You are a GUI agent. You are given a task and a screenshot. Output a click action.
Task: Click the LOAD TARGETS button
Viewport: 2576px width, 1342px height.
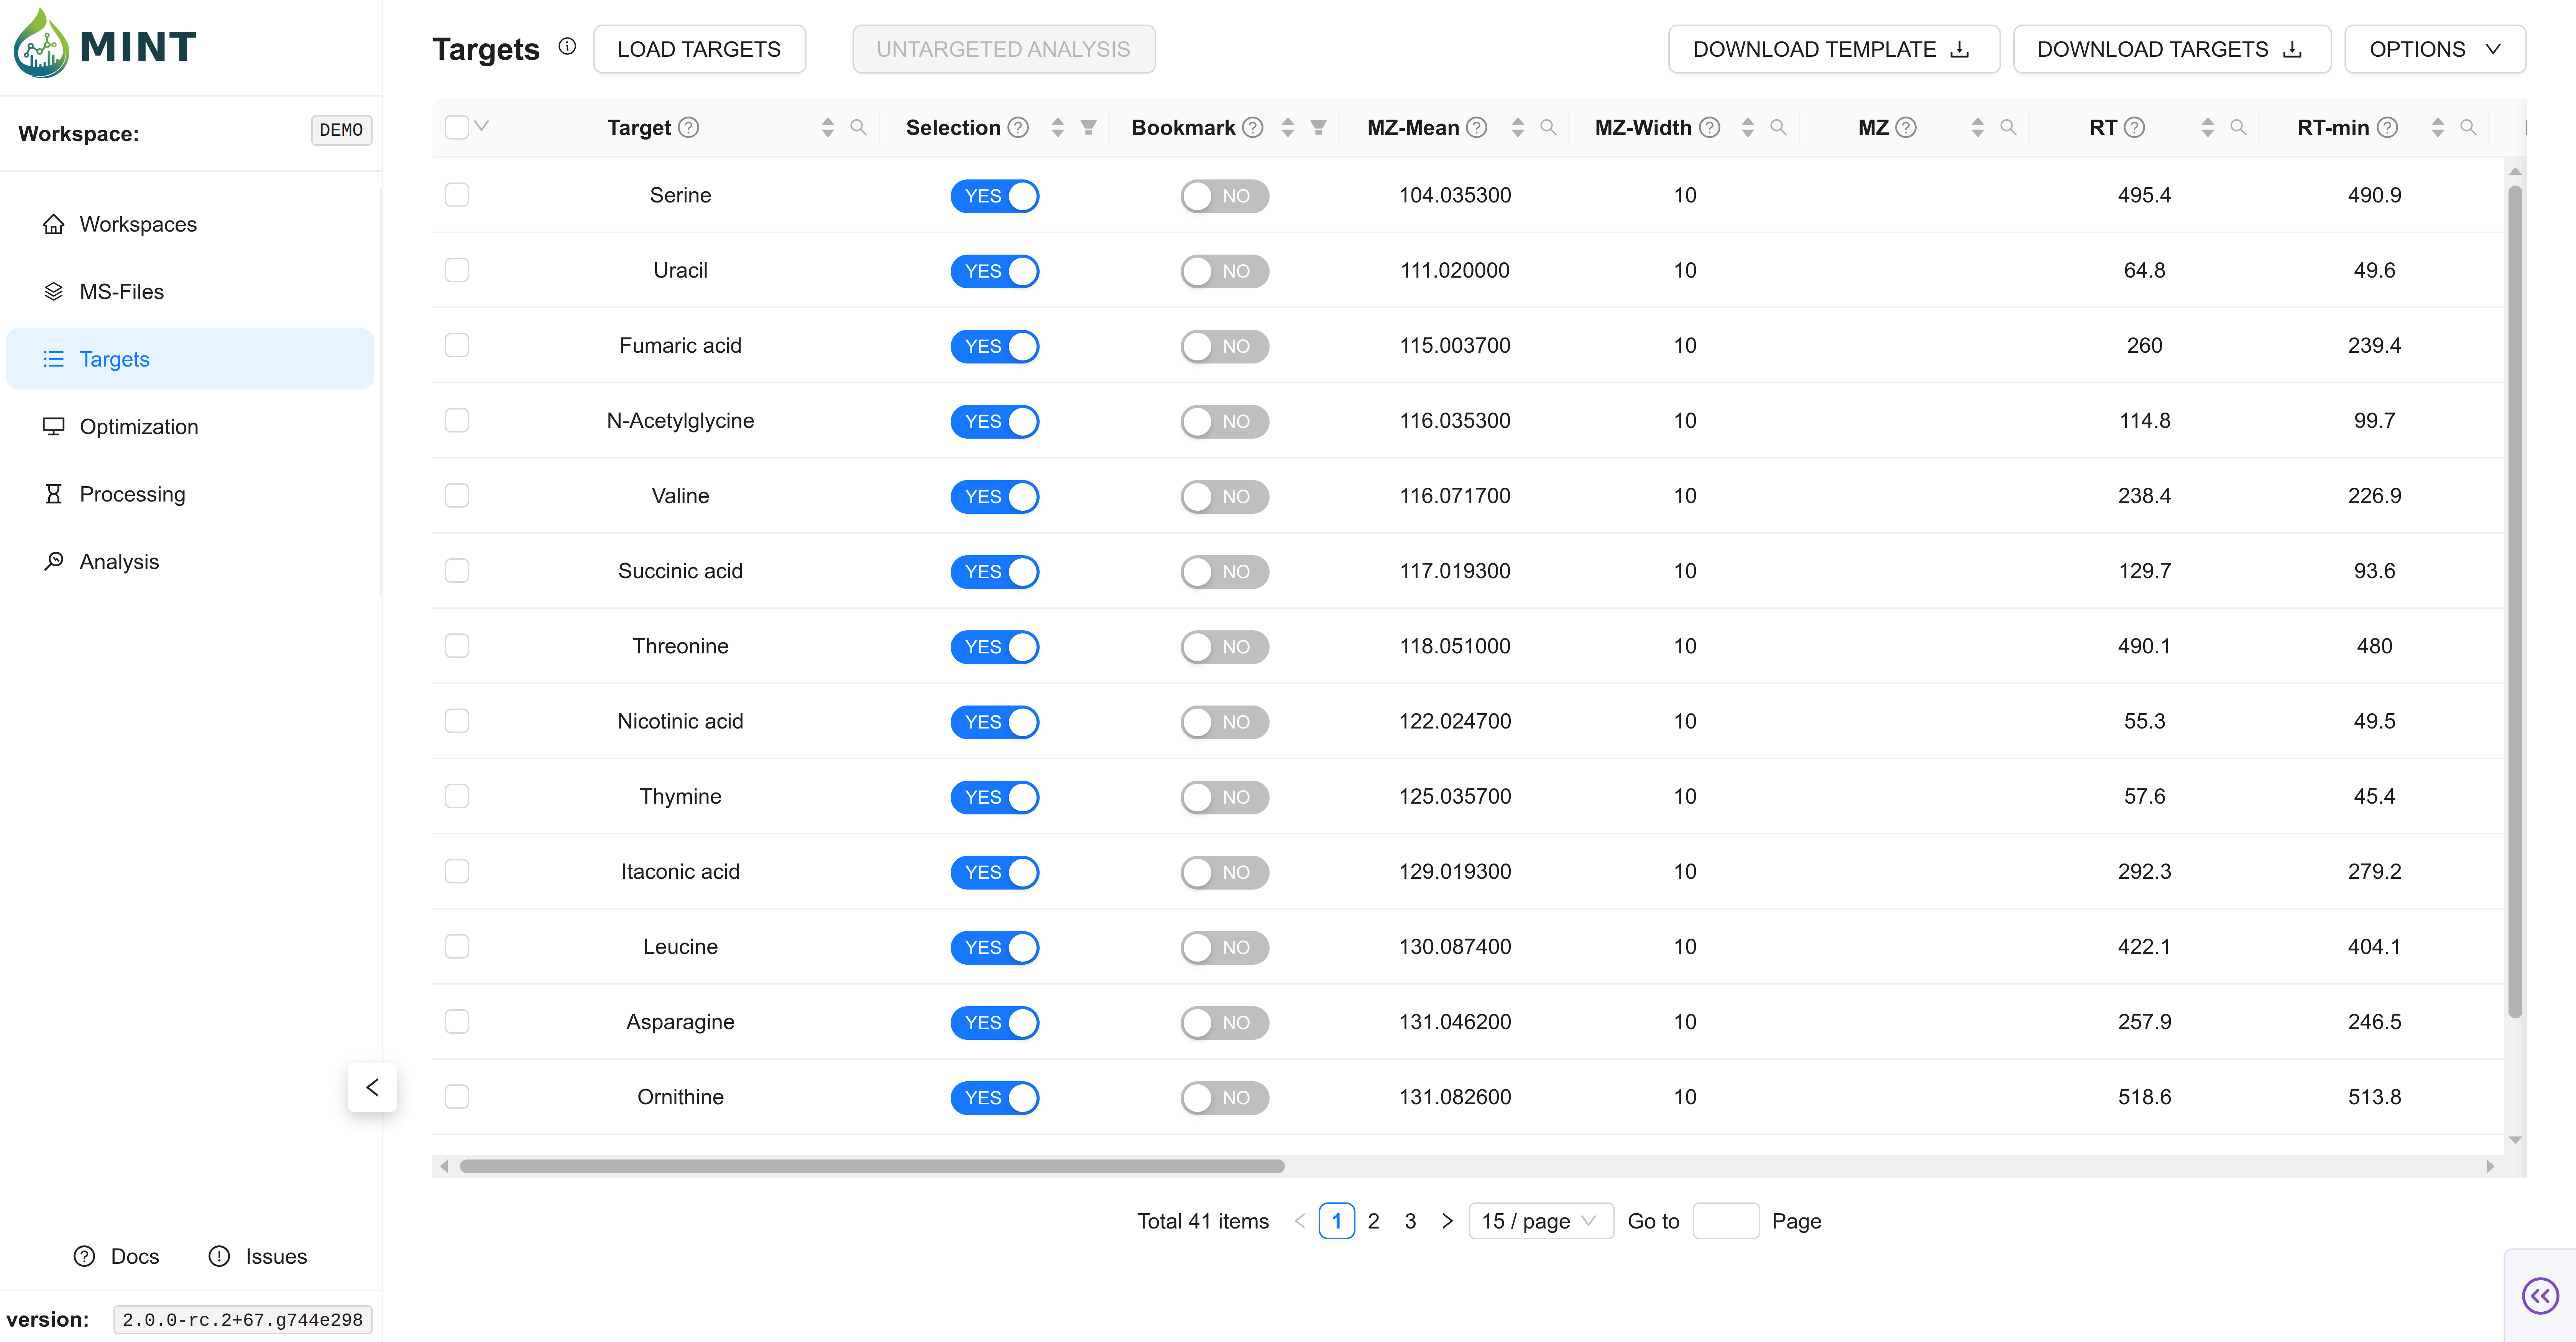pyautogui.click(x=698, y=49)
